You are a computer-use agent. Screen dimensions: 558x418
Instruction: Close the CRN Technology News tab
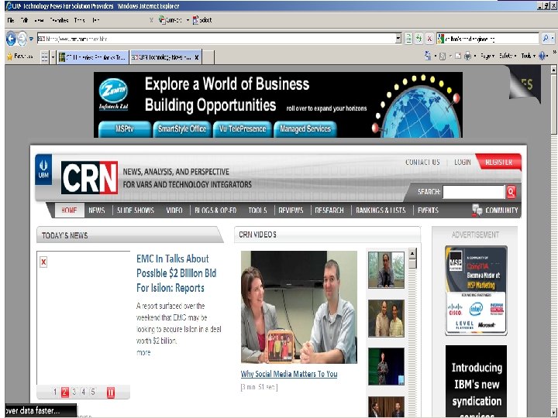point(197,57)
